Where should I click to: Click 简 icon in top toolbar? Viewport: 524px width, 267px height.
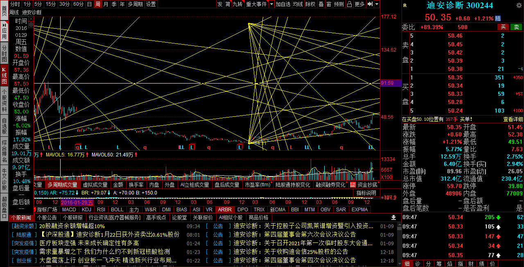click(x=228, y=4)
